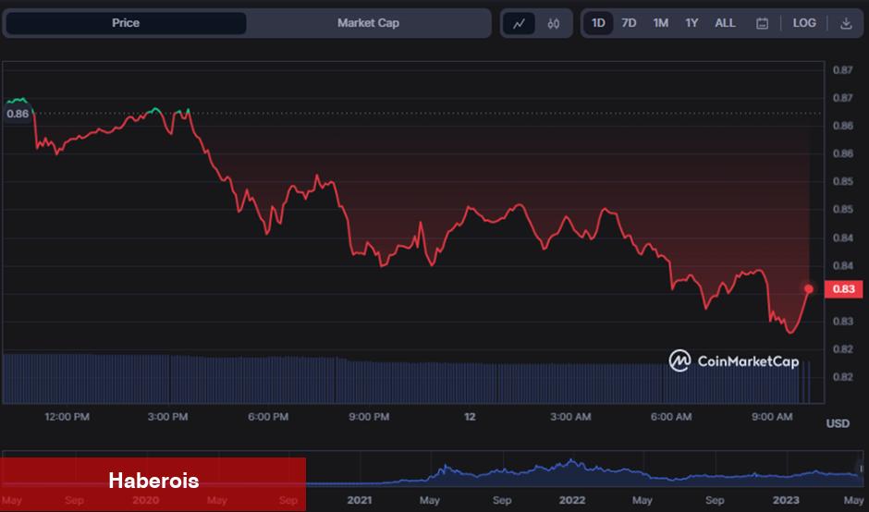Select the line chart view icon
This screenshot has width=869, height=512.
(x=520, y=23)
